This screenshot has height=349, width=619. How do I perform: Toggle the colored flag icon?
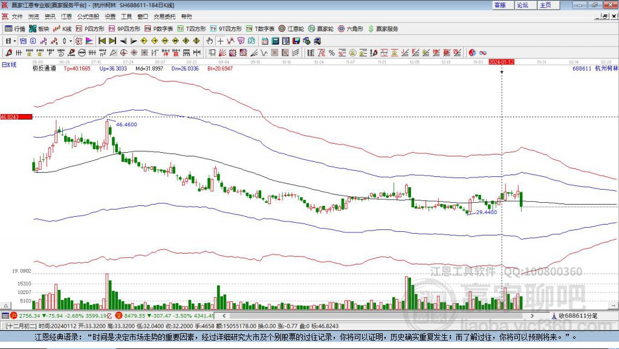pyautogui.click(x=89, y=40)
